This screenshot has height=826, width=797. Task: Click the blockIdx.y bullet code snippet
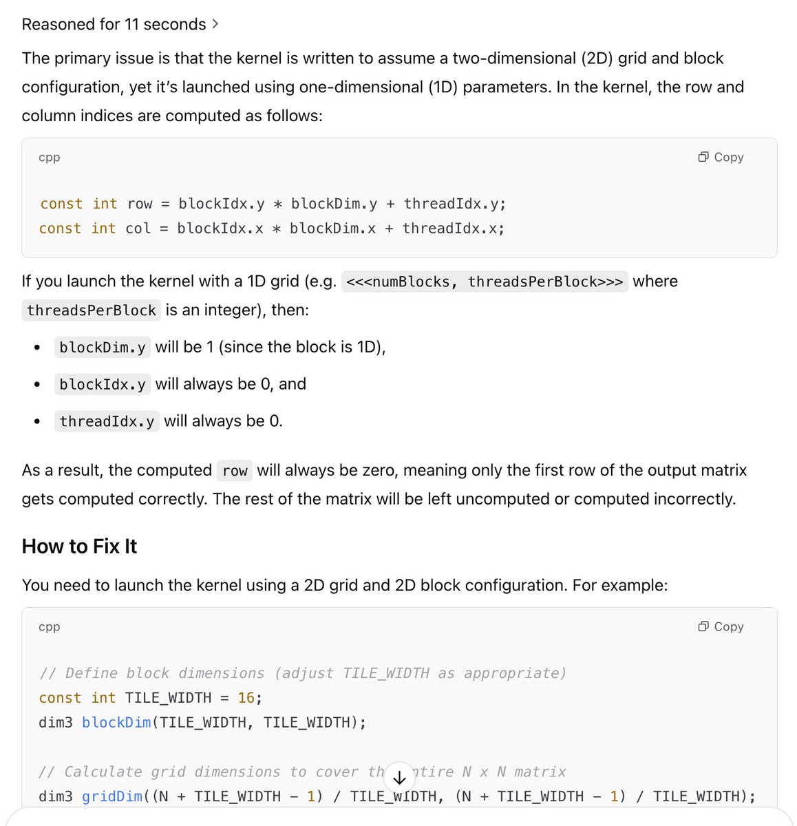pos(103,384)
